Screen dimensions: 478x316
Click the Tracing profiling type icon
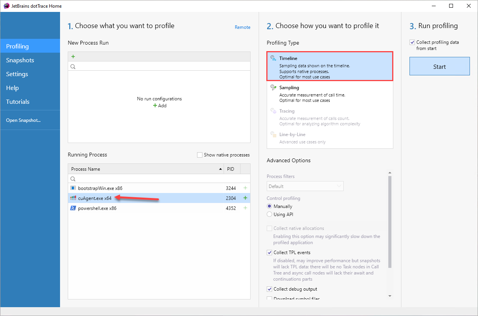(273, 111)
